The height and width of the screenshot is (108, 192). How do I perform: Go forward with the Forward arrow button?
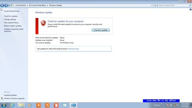click(6, 5)
